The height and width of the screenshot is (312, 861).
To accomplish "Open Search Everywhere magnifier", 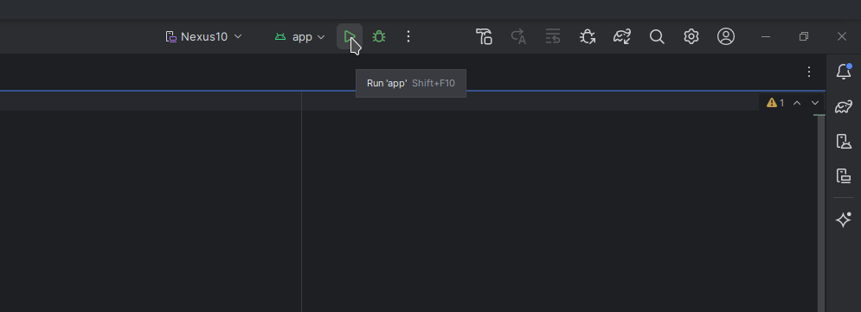I will coord(657,37).
